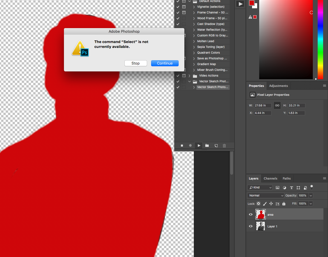Filter for type layers icon
Viewport: 328px width, 257px height.
tap(291, 188)
